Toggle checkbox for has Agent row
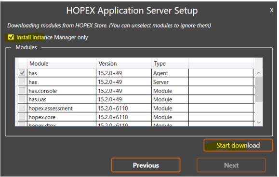The image size is (279, 177). tap(22, 73)
